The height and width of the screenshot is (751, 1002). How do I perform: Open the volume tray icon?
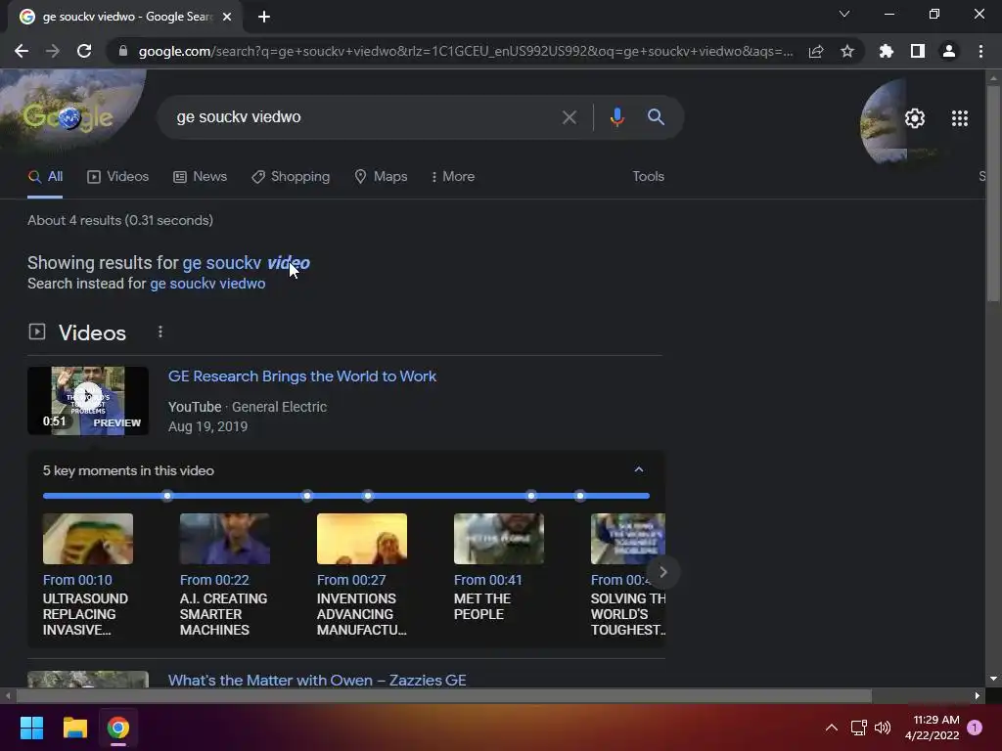[883, 728]
